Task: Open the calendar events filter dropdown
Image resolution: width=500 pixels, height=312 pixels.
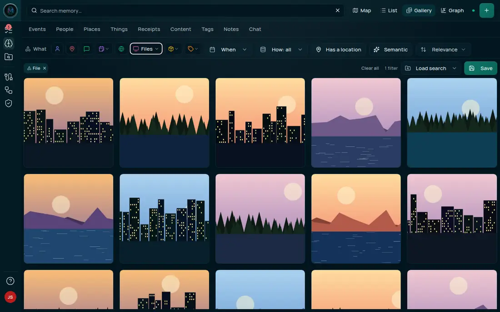Action: tap(104, 49)
